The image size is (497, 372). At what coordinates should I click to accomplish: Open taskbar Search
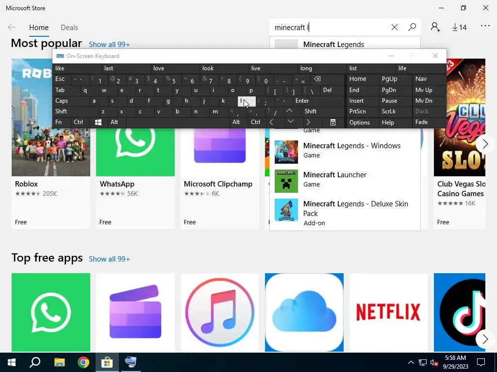(x=35, y=362)
